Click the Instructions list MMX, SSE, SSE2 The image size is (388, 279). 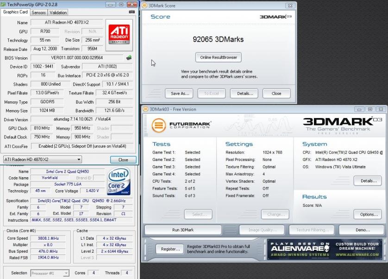pos(81,220)
